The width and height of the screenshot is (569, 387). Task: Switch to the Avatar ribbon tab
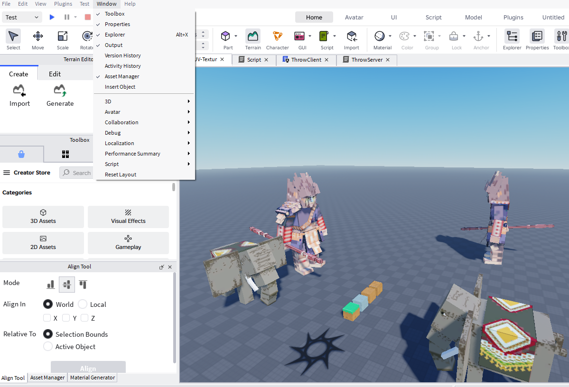click(354, 17)
